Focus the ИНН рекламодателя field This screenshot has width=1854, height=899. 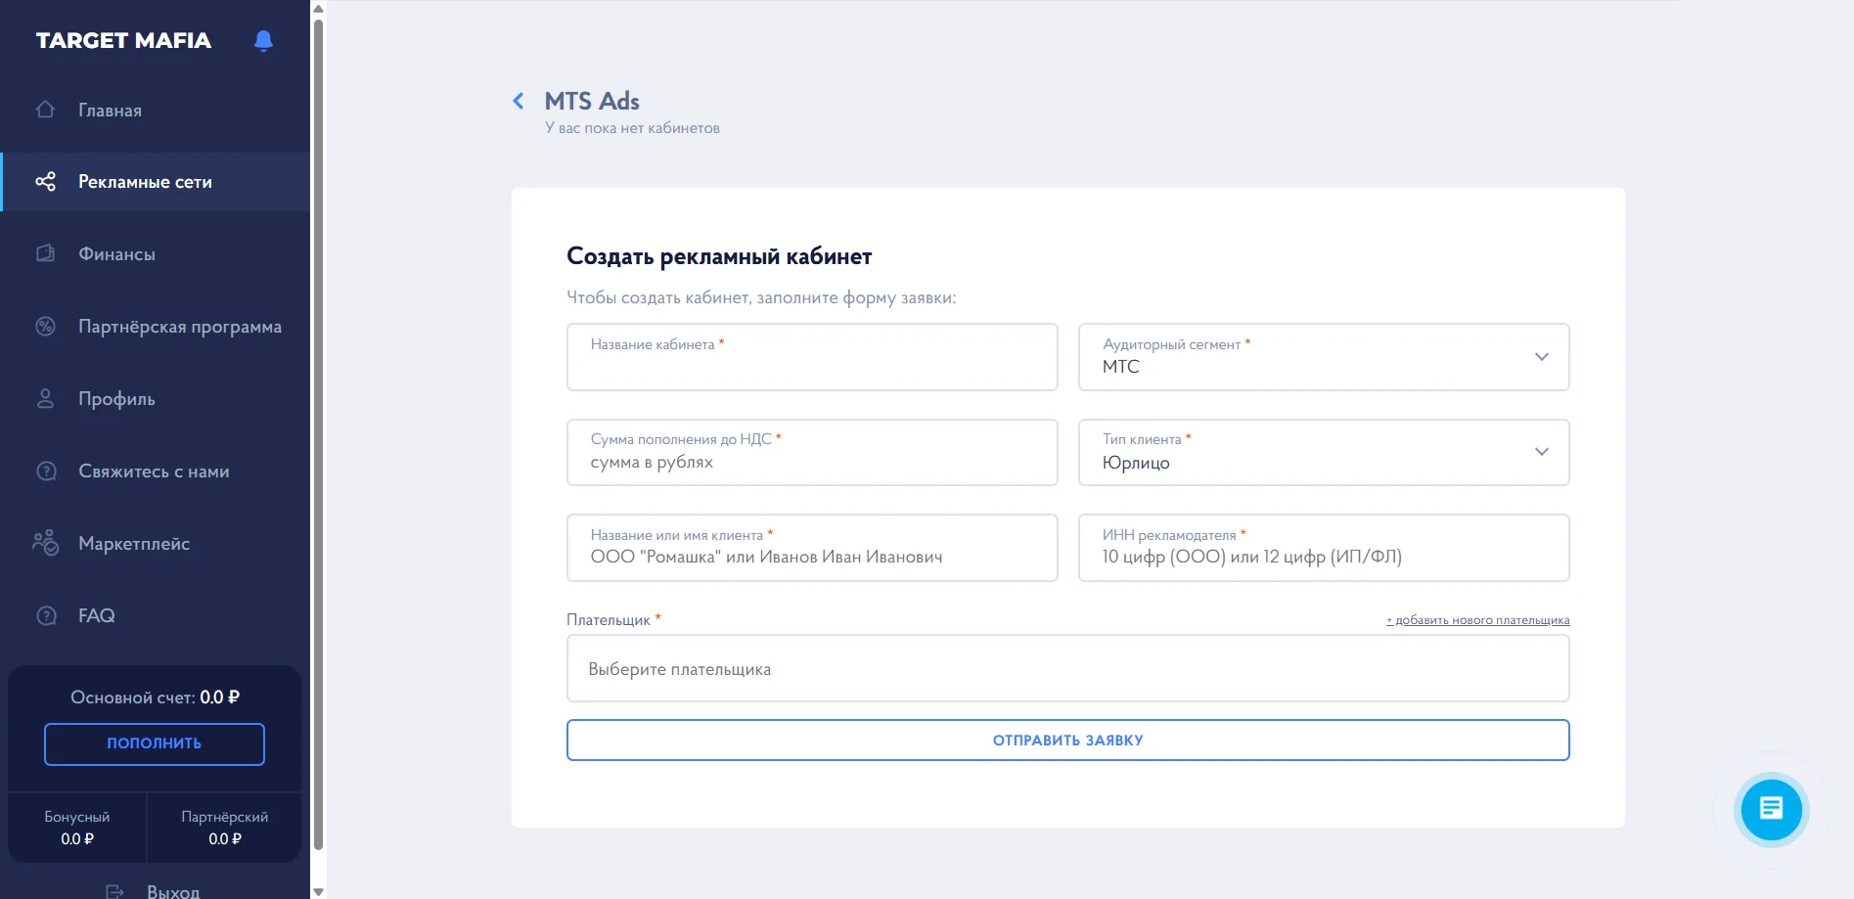tap(1324, 548)
